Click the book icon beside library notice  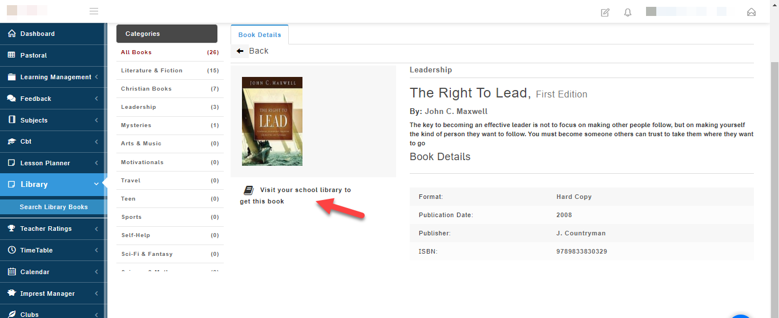point(249,190)
